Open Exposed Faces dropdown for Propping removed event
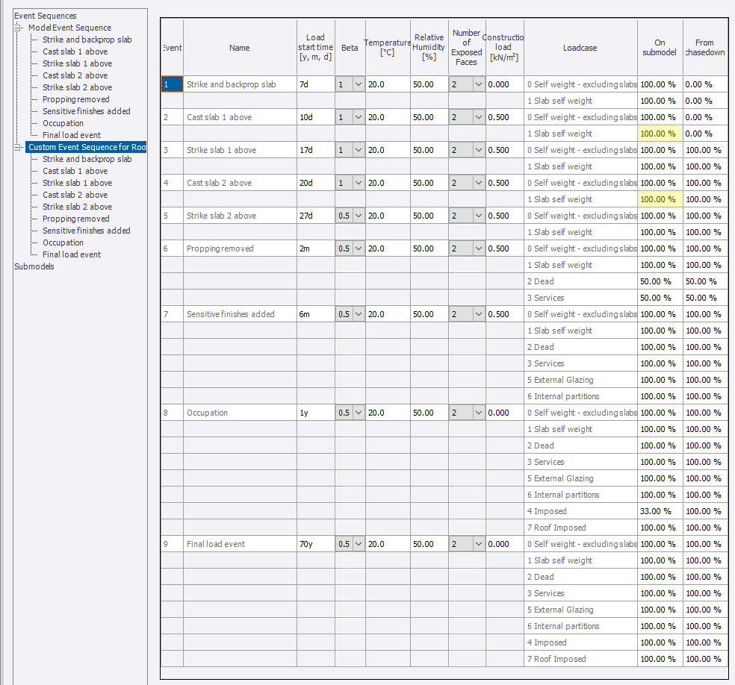The height and width of the screenshot is (685, 735). pyautogui.click(x=478, y=248)
